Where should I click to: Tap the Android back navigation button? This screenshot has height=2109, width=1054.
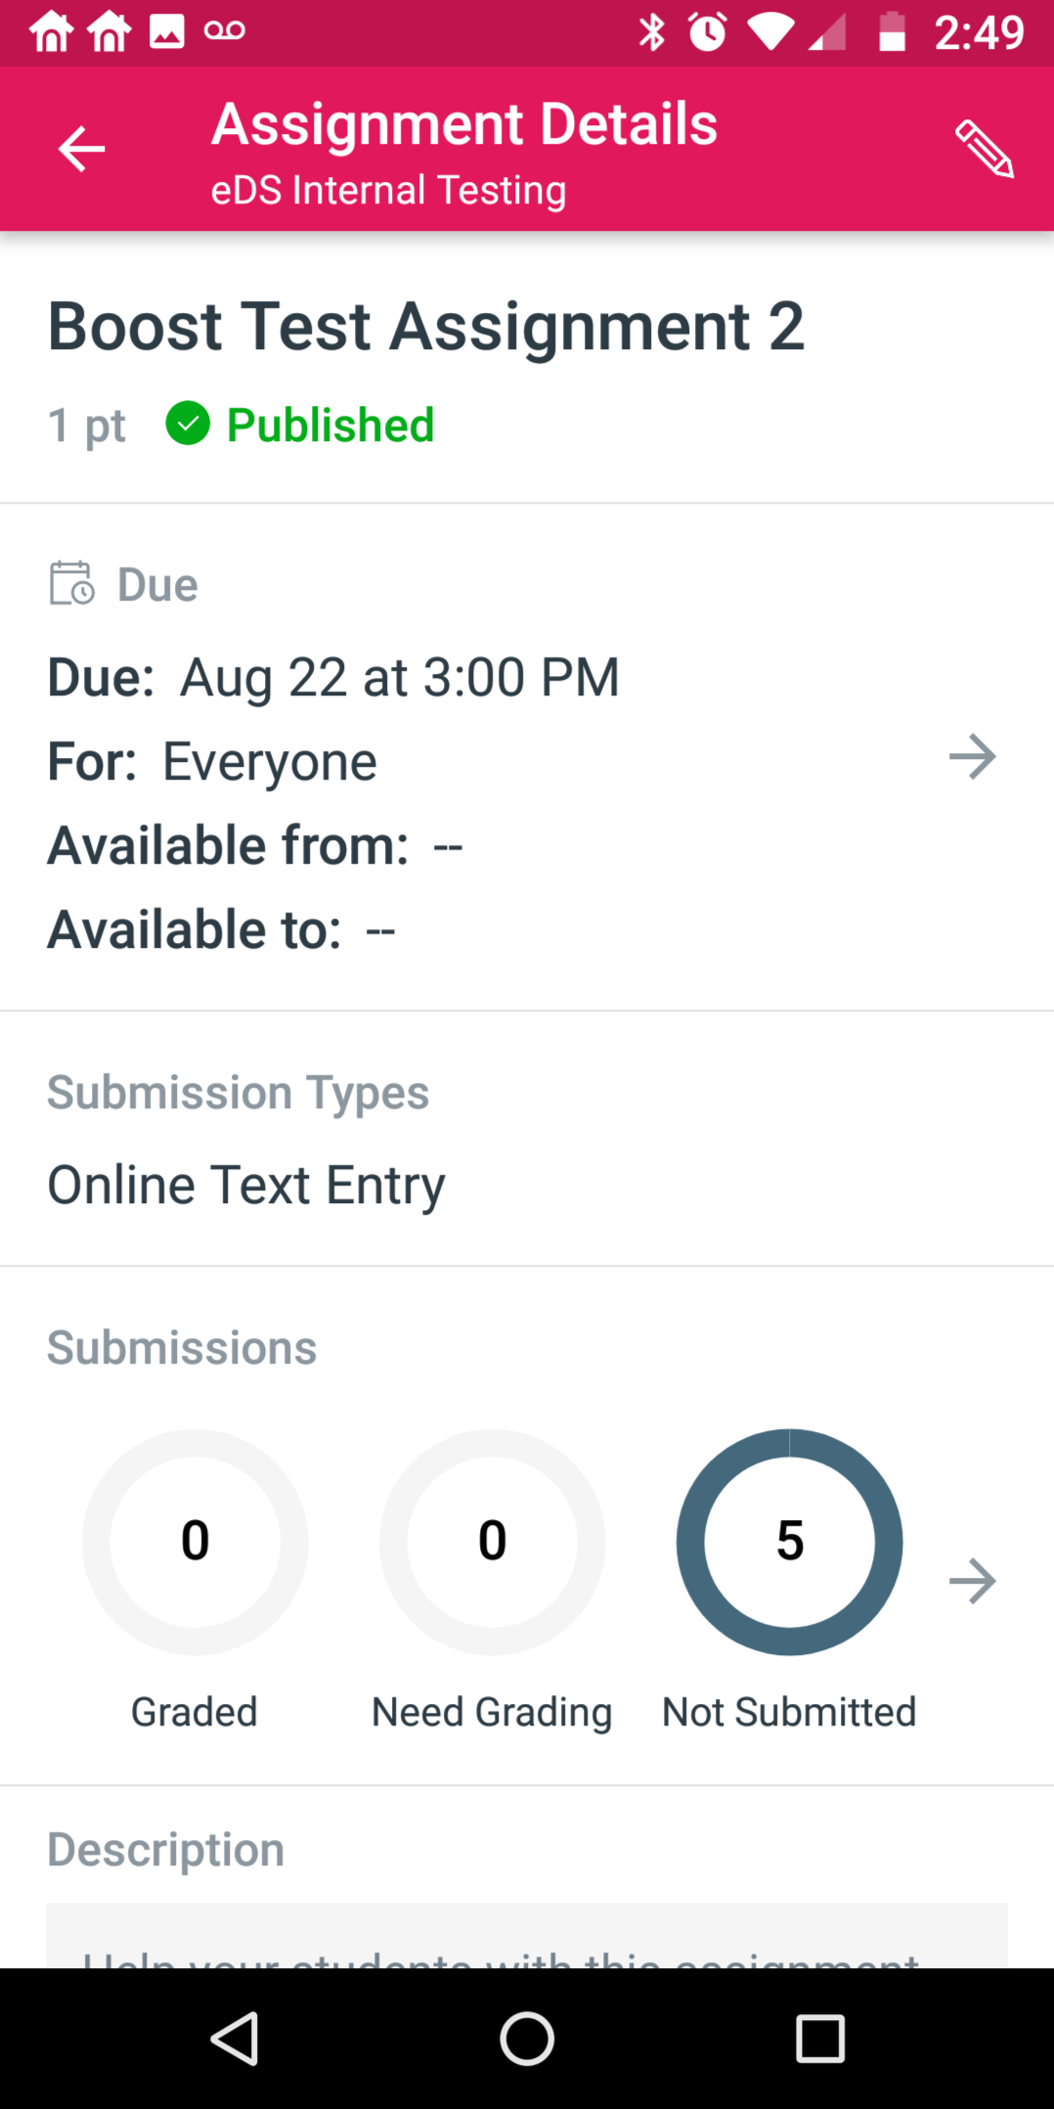click(x=235, y=2039)
